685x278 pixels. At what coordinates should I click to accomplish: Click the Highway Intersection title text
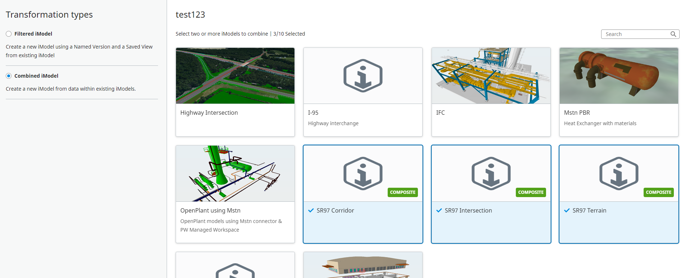[209, 113]
